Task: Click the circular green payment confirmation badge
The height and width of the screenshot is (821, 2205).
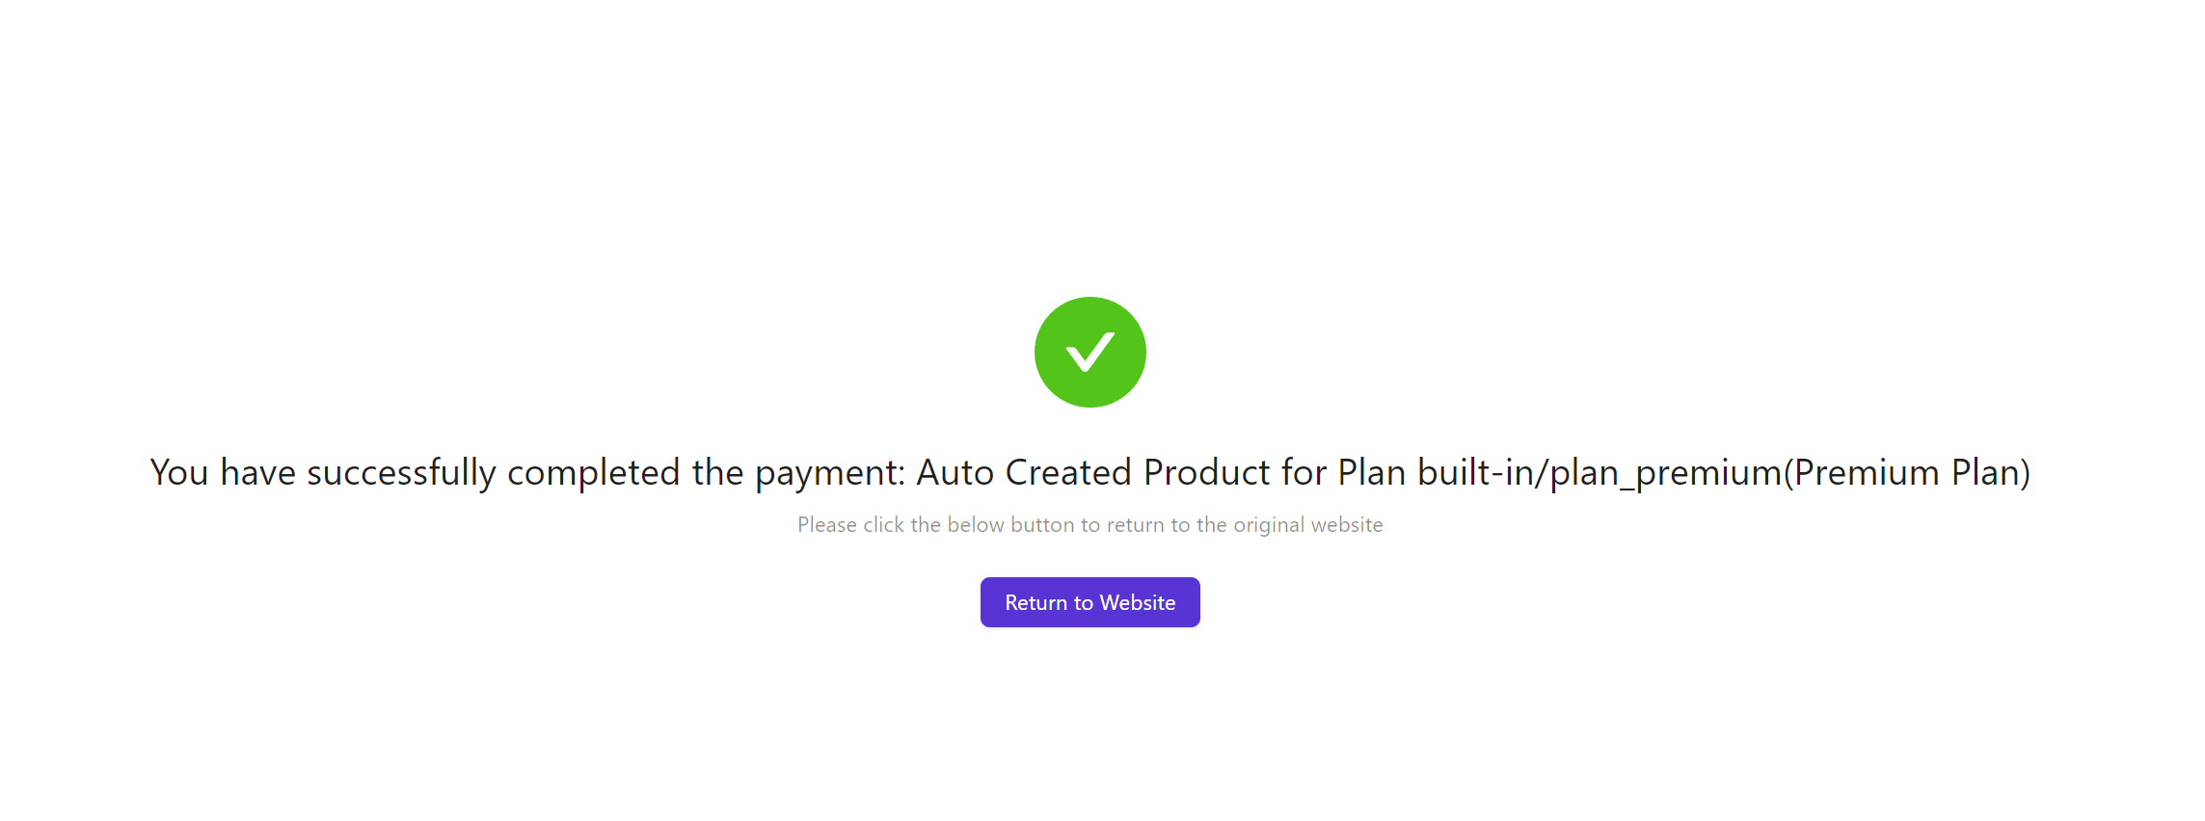Action: (1089, 352)
